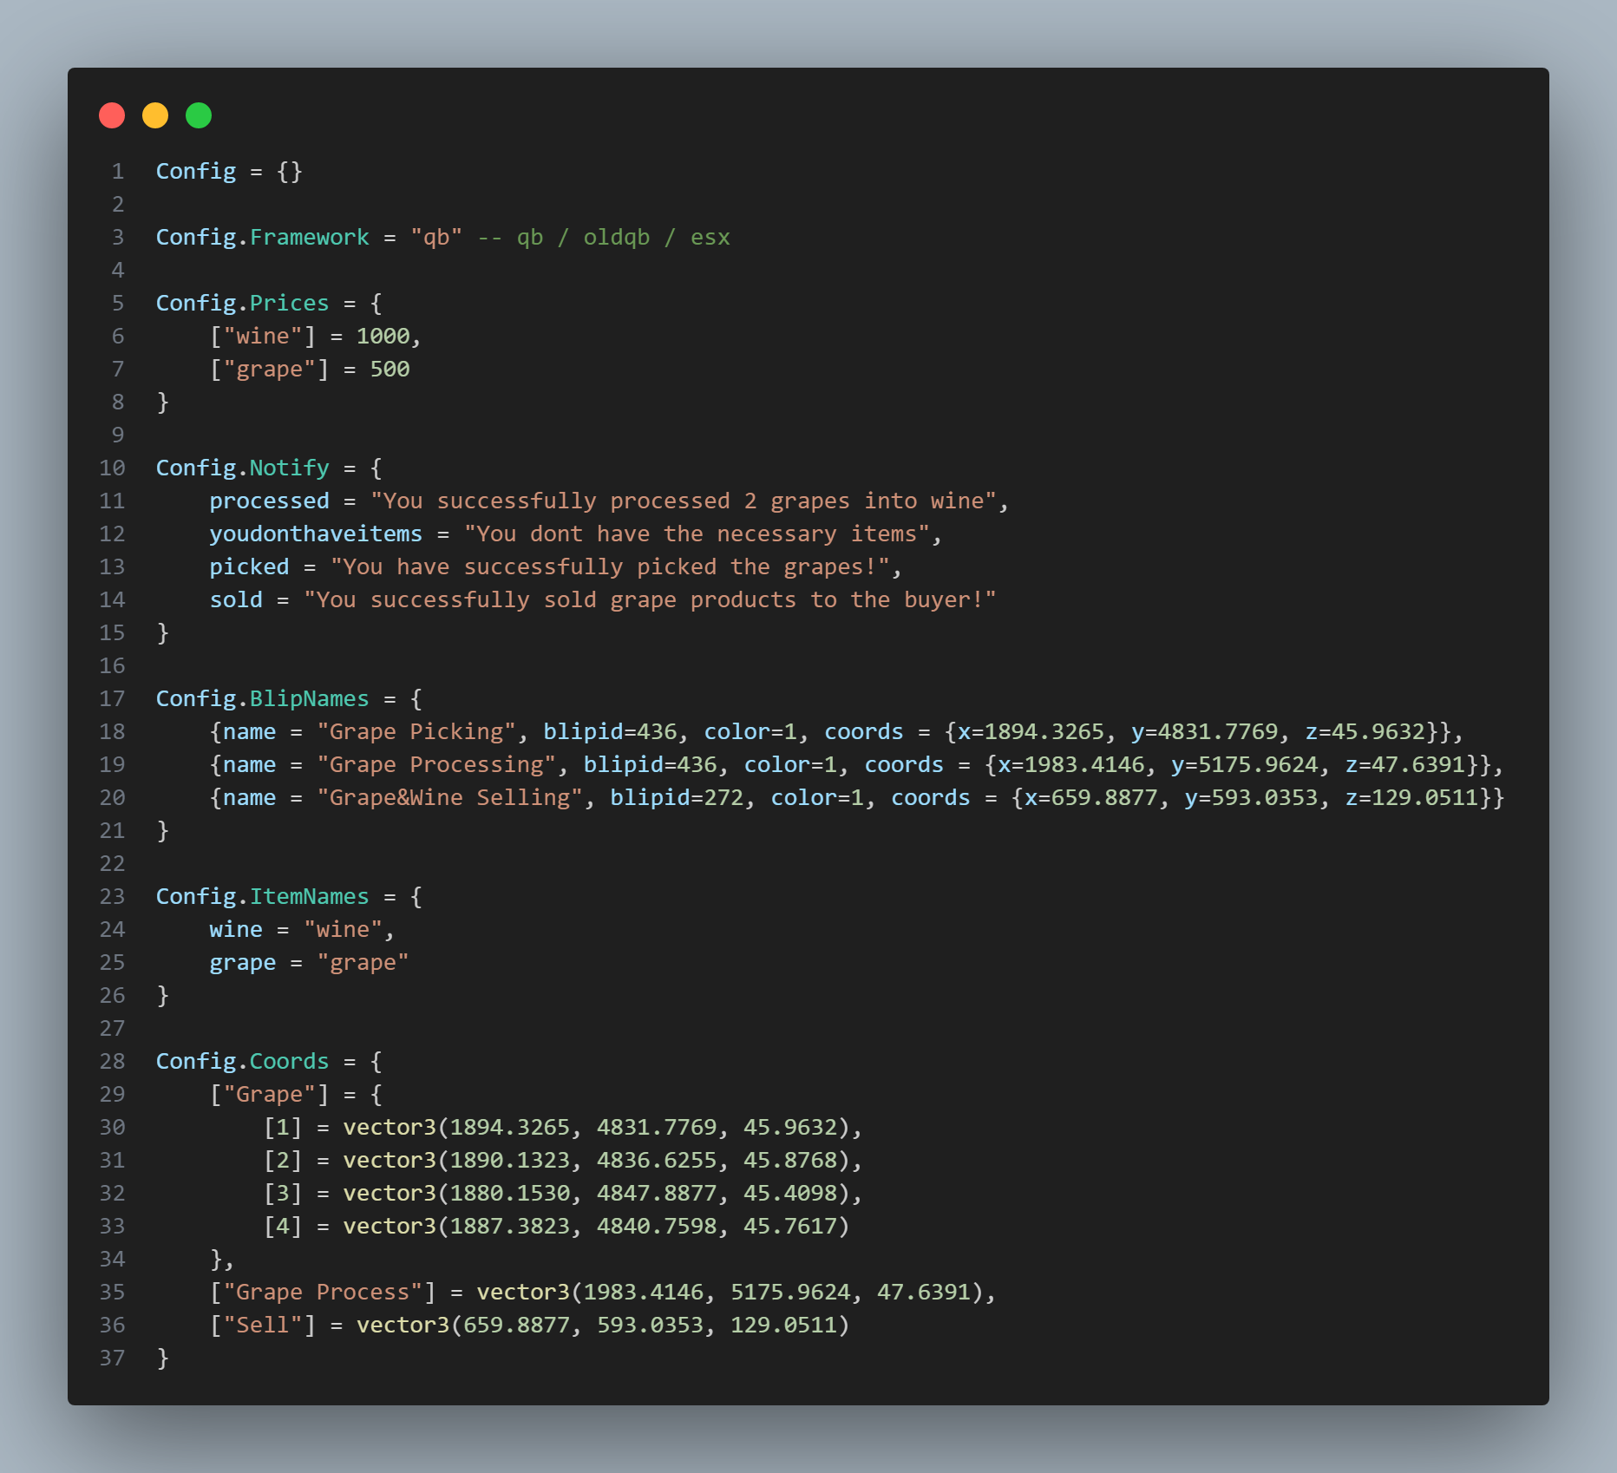The image size is (1617, 1473).
Task: Click the "Grape Picking" blip name
Action: pos(416,732)
